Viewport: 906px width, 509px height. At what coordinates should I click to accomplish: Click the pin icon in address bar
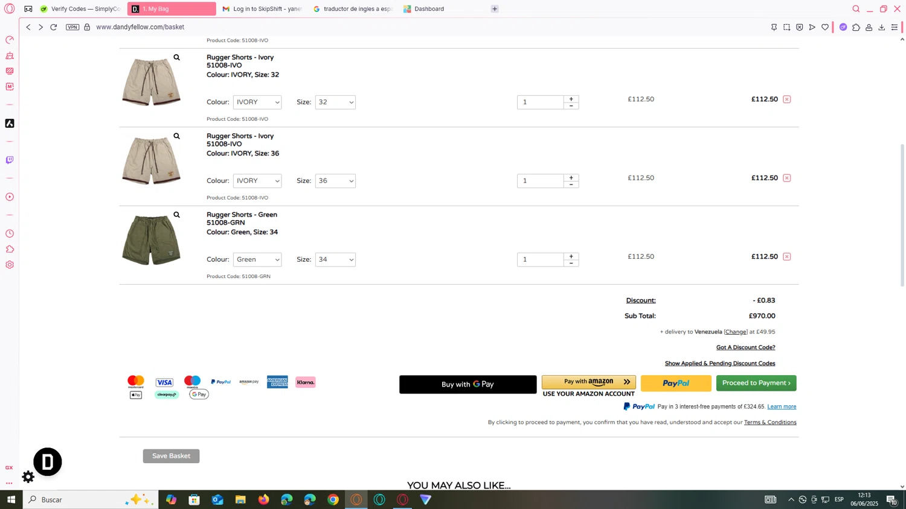click(774, 27)
